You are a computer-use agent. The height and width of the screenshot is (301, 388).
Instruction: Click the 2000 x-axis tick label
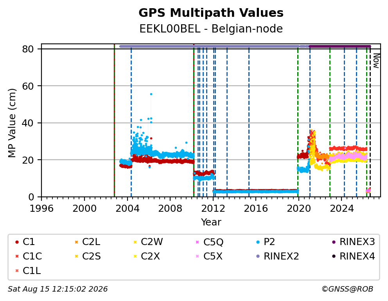84,209
